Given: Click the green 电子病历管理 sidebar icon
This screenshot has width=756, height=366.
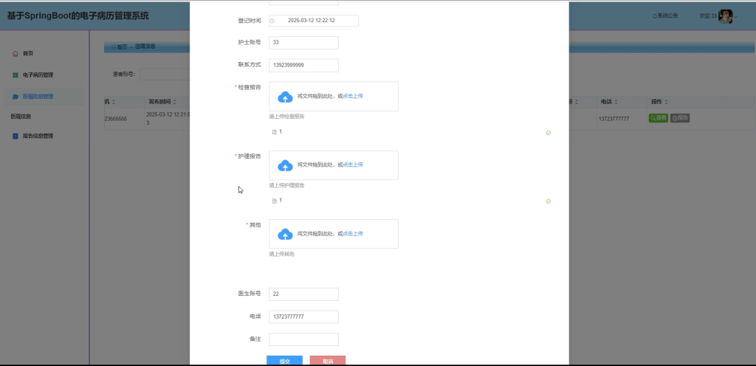Looking at the screenshot, I should pyautogui.click(x=15, y=75).
